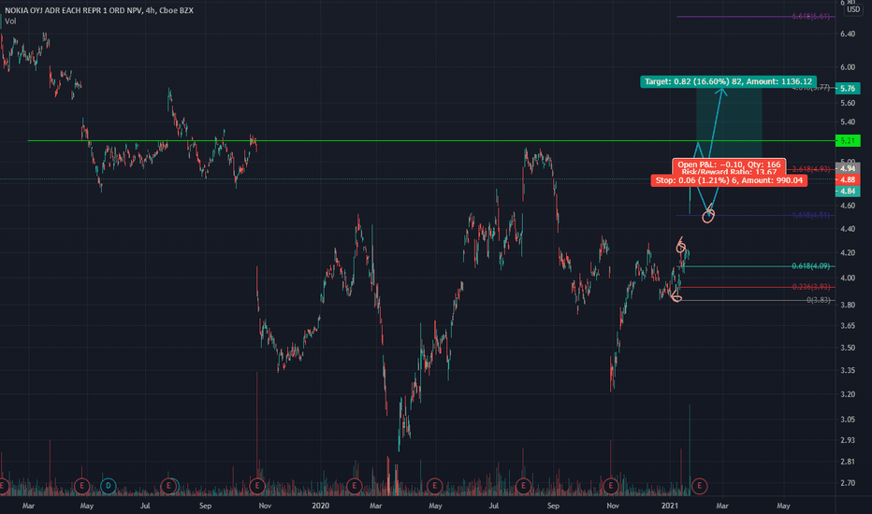Open the dividend D marker on timeline
Screen dimensions: 872x514
(x=108, y=486)
